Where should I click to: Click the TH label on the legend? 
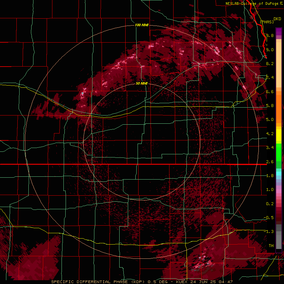(x=271, y=246)
